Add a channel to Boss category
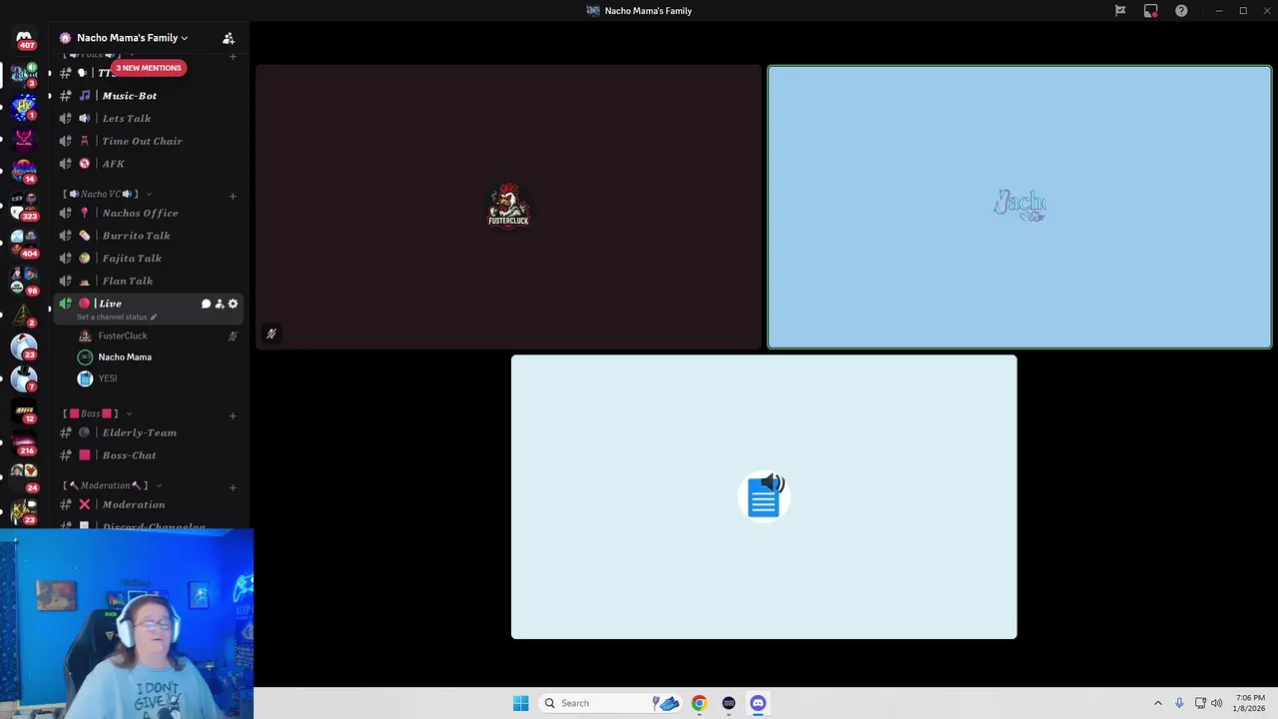This screenshot has height=719, width=1278. tap(233, 415)
